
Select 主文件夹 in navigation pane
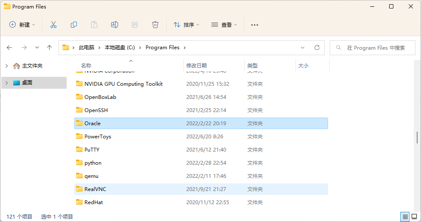[x=32, y=66]
